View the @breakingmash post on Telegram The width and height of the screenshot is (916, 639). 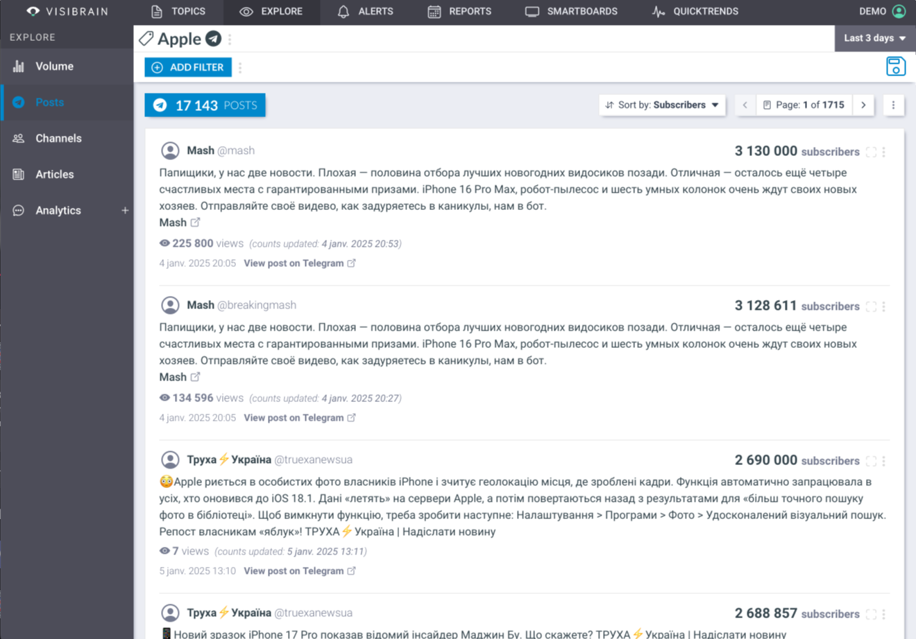click(299, 418)
